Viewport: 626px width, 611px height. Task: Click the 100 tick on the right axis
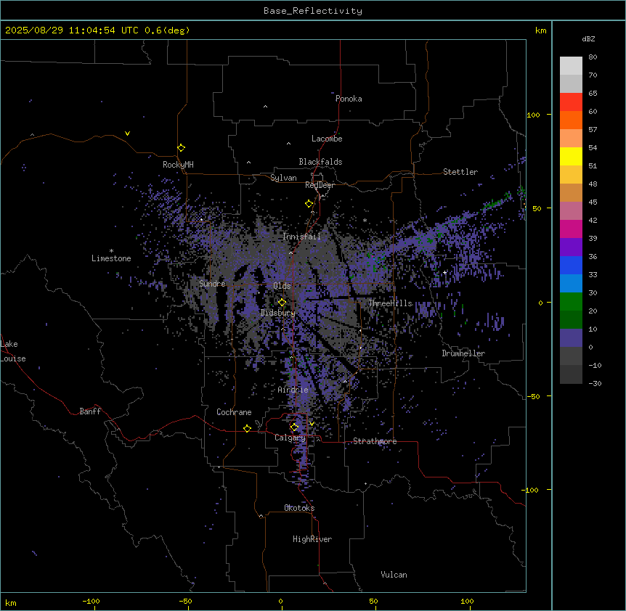(533, 115)
